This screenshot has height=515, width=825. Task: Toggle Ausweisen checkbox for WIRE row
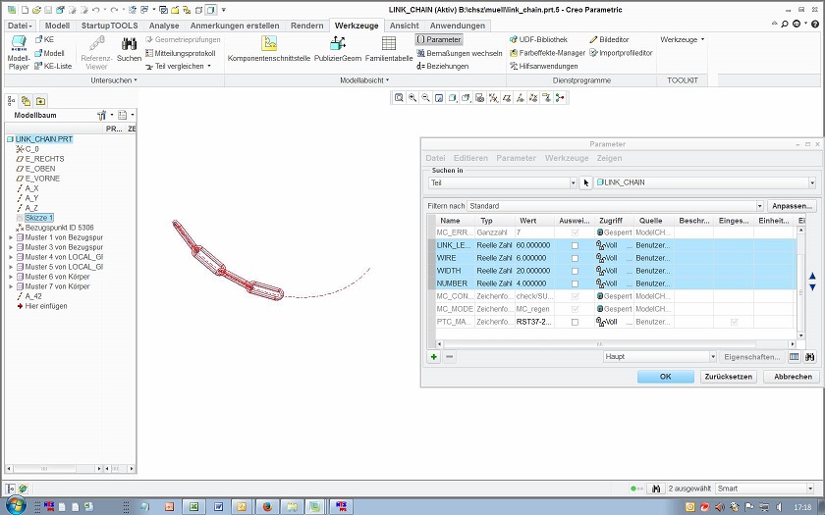point(576,258)
